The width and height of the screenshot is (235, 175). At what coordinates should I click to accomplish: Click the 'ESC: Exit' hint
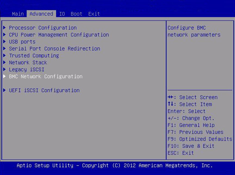tap(181, 153)
